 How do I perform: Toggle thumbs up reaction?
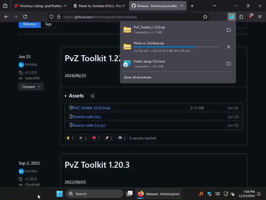tap(70, 138)
